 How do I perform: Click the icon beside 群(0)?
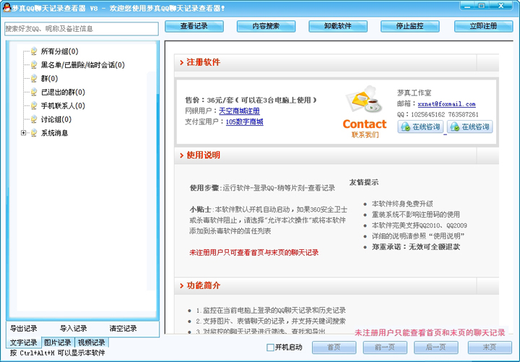pos(34,78)
